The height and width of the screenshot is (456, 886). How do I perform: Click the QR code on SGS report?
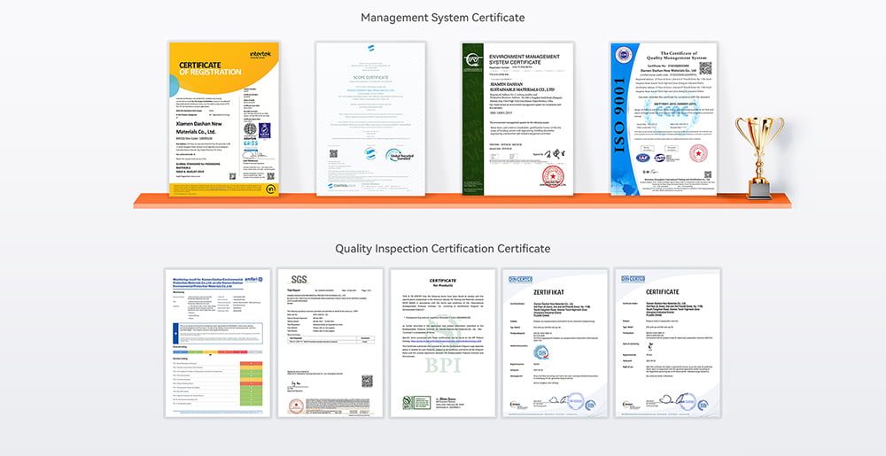click(x=366, y=382)
